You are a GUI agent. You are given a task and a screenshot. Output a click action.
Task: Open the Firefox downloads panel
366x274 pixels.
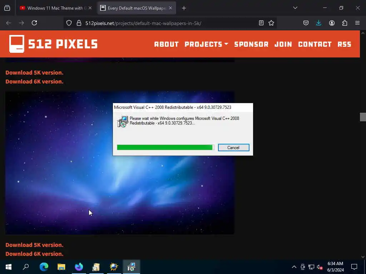click(x=318, y=23)
